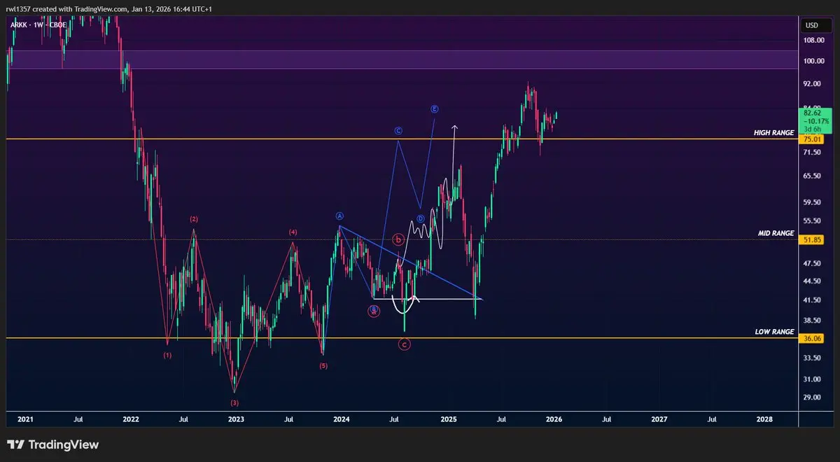Viewport: 840px width, 462px height.
Task: Select the 36.06 low range price tag
Action: [x=811, y=339]
